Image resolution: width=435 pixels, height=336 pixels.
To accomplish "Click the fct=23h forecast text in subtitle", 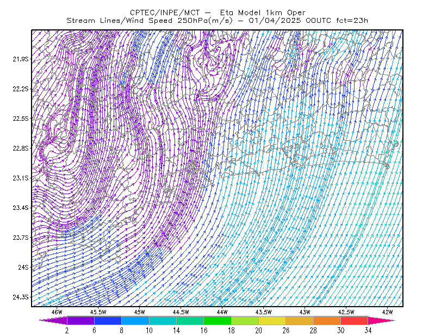I will click(x=352, y=21).
